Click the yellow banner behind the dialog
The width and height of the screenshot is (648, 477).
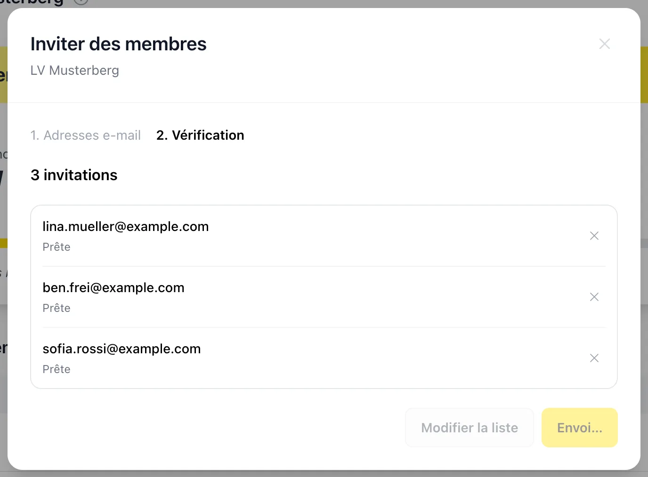[x=644, y=74]
